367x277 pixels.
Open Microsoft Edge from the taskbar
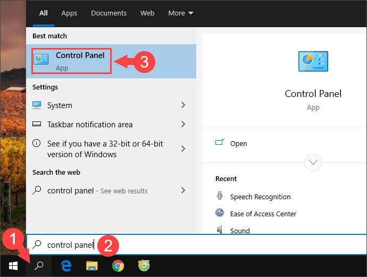click(66, 266)
